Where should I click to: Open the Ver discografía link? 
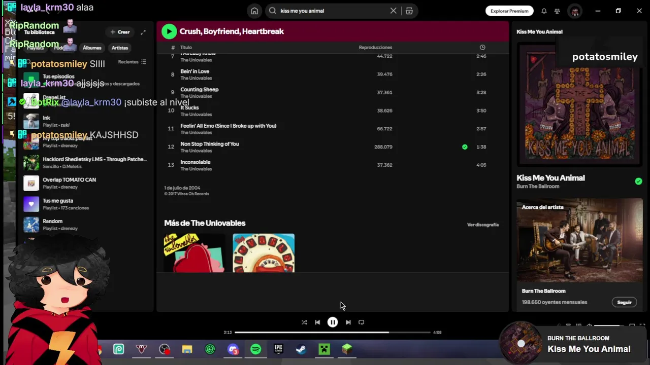coord(483,225)
